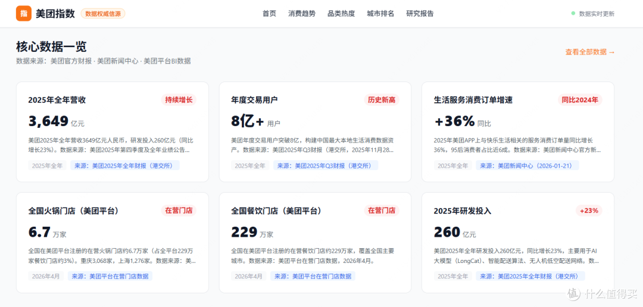Open the 首页 nav item

(x=270, y=14)
